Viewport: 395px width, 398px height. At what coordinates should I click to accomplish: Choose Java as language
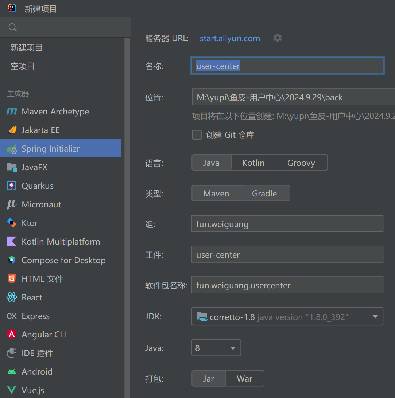211,163
